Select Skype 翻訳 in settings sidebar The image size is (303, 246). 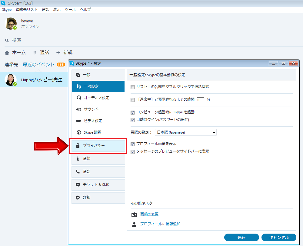98,132
